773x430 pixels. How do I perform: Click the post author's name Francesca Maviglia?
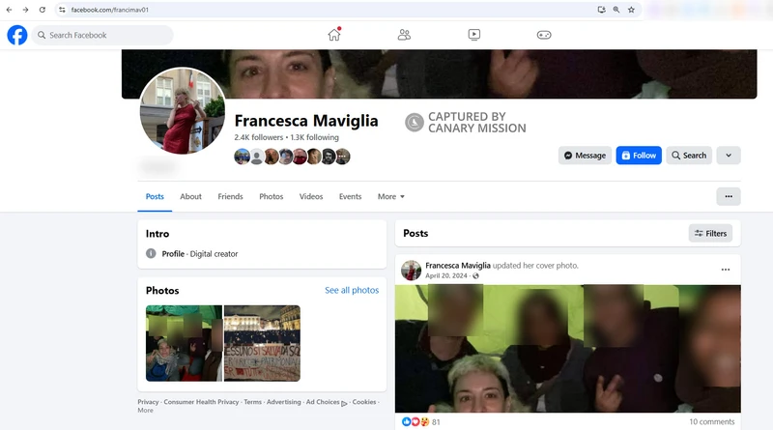(x=458, y=266)
